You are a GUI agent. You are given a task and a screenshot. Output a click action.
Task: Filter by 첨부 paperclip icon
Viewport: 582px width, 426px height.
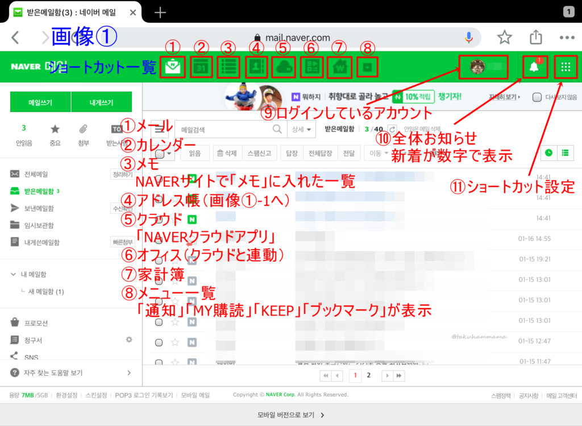coord(83,129)
